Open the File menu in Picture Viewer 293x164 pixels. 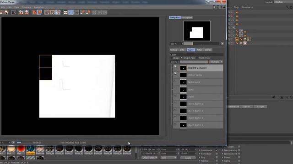[x=3, y=7]
